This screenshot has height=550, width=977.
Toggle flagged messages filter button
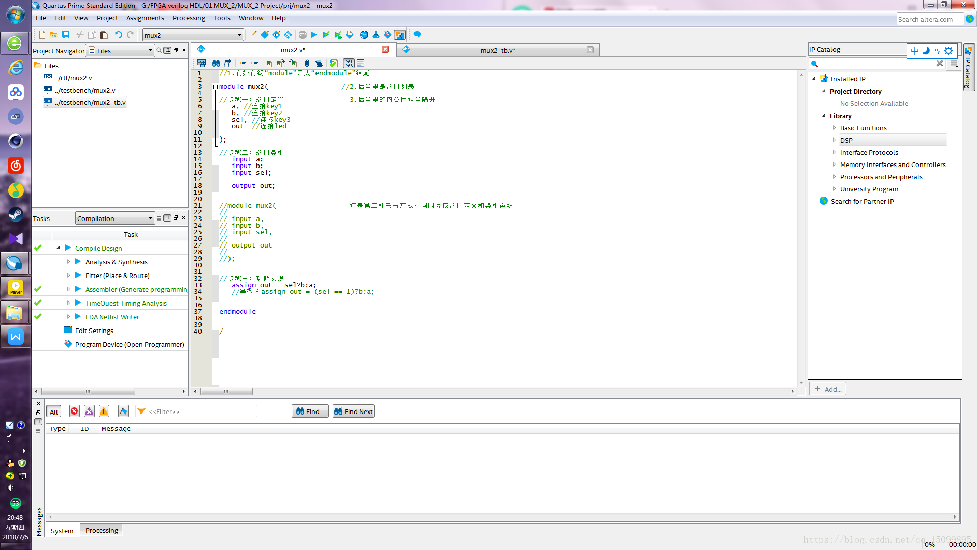pos(123,411)
